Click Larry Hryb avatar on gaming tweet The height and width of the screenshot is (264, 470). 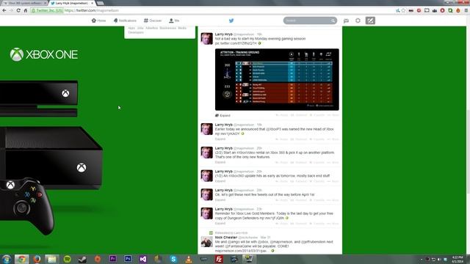click(206, 39)
